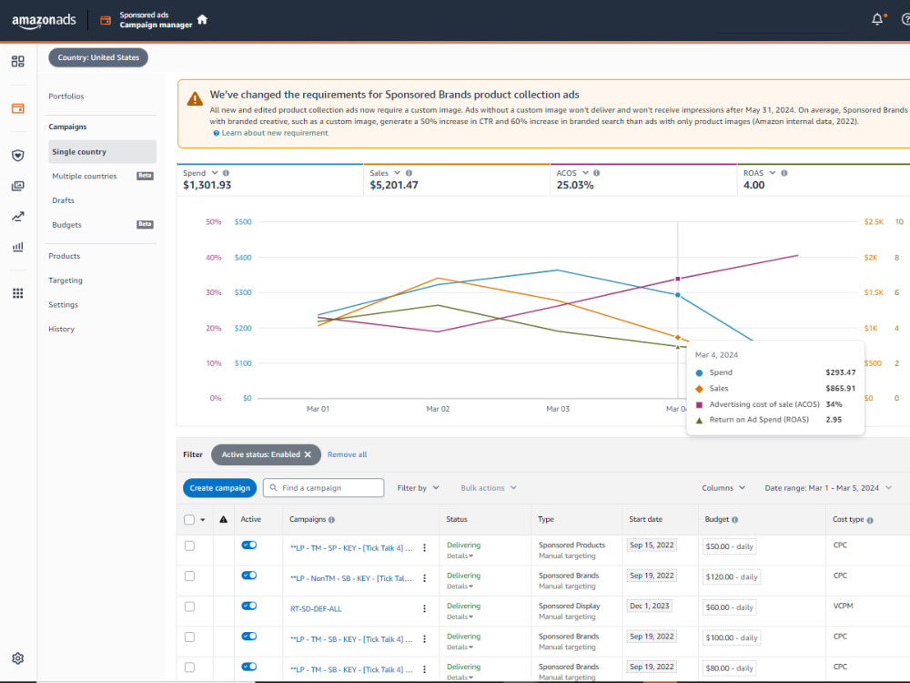The height and width of the screenshot is (683, 910).
Task: Open the creative assets icon in sidebar
Action: click(18, 186)
